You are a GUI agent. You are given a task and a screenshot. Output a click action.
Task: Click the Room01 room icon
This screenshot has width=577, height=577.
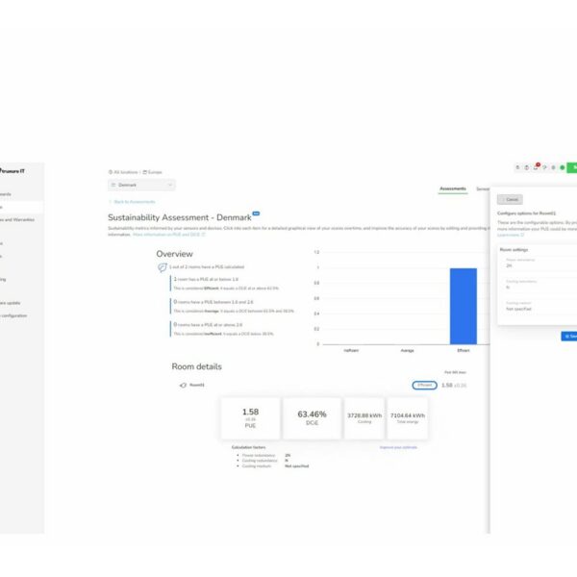tap(183, 385)
